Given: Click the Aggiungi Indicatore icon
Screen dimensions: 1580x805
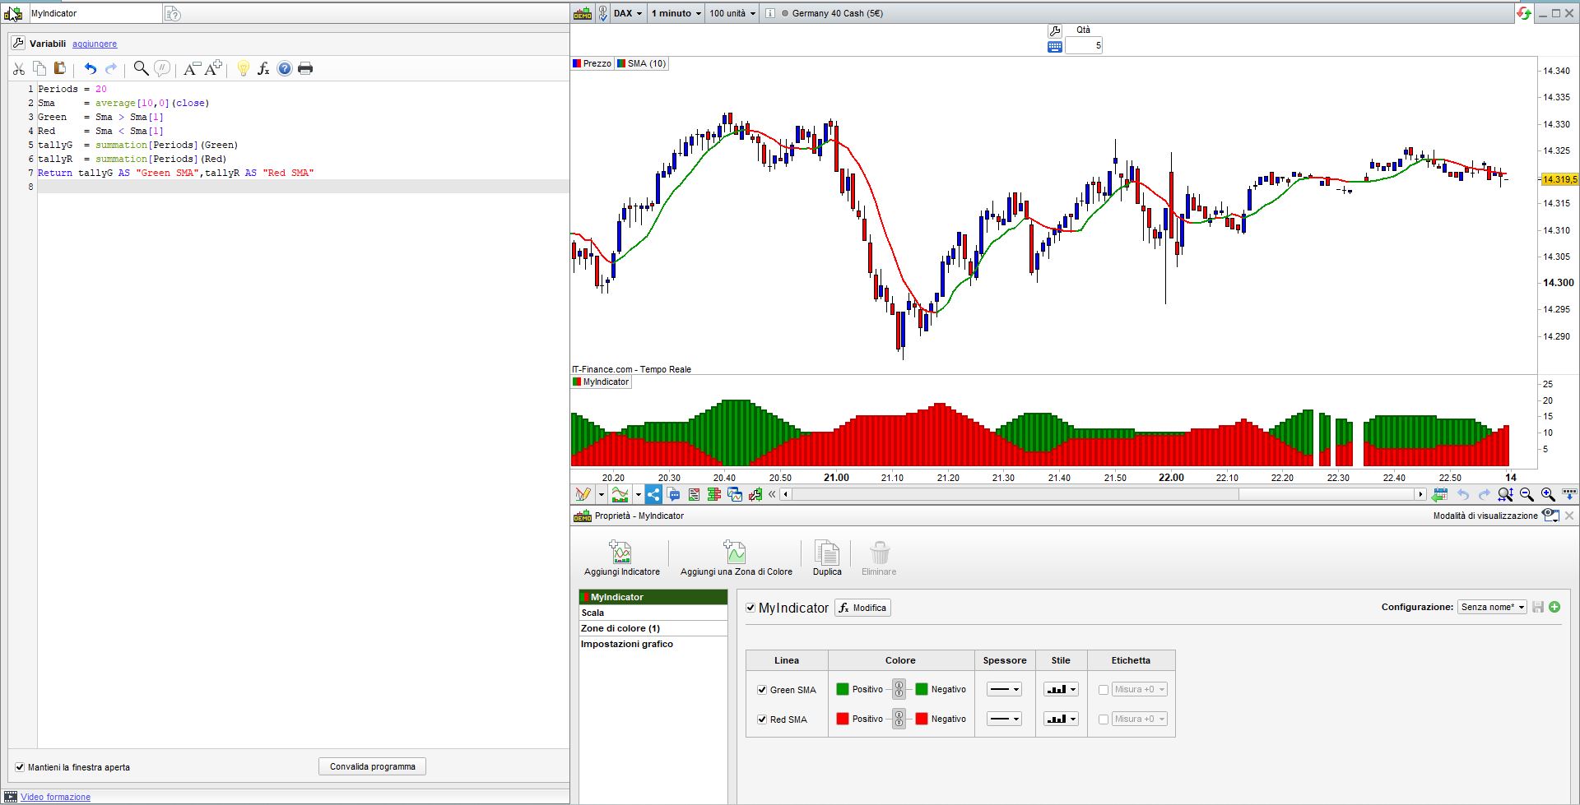Looking at the screenshot, I should point(621,558).
